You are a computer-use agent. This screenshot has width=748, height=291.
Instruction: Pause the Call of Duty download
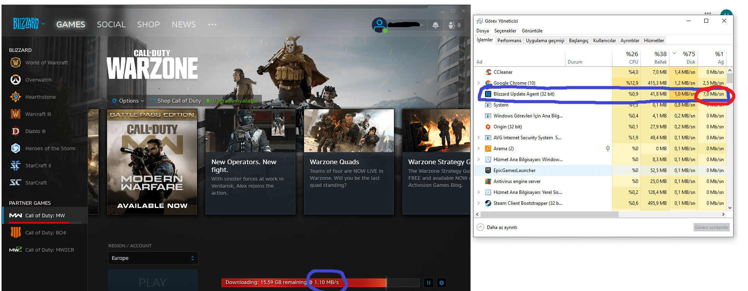click(429, 283)
